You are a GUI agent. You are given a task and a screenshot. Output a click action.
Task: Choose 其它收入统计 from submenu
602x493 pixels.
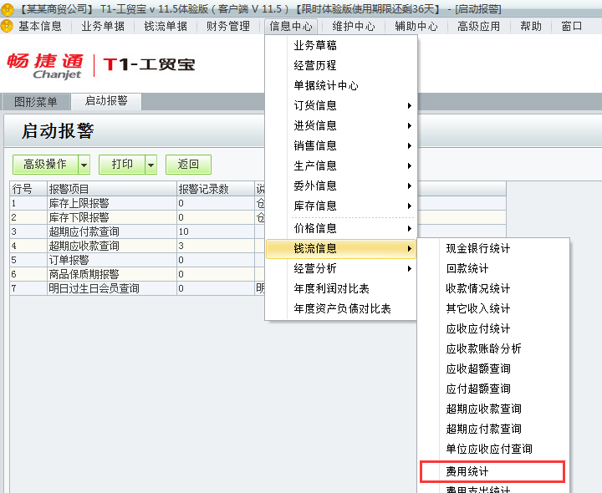(494, 308)
